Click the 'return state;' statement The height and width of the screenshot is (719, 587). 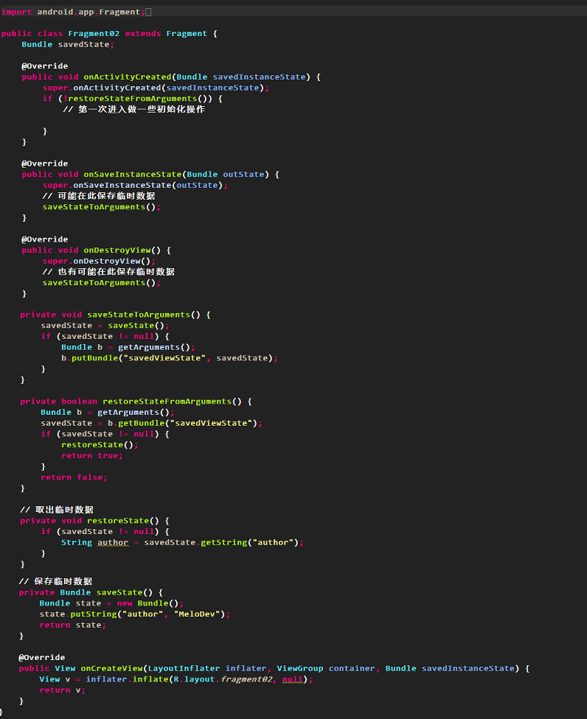click(x=72, y=625)
